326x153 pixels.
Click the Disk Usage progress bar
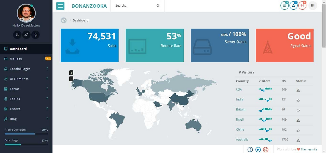click(26, 145)
